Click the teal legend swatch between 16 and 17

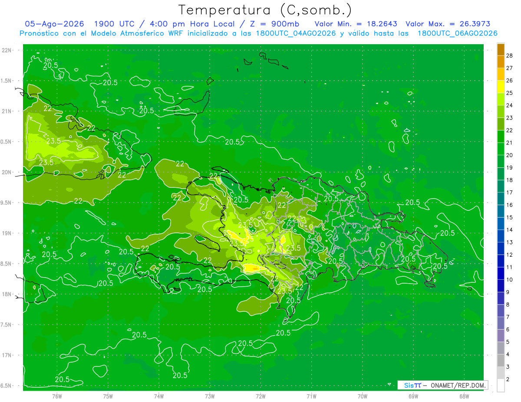[501, 199]
